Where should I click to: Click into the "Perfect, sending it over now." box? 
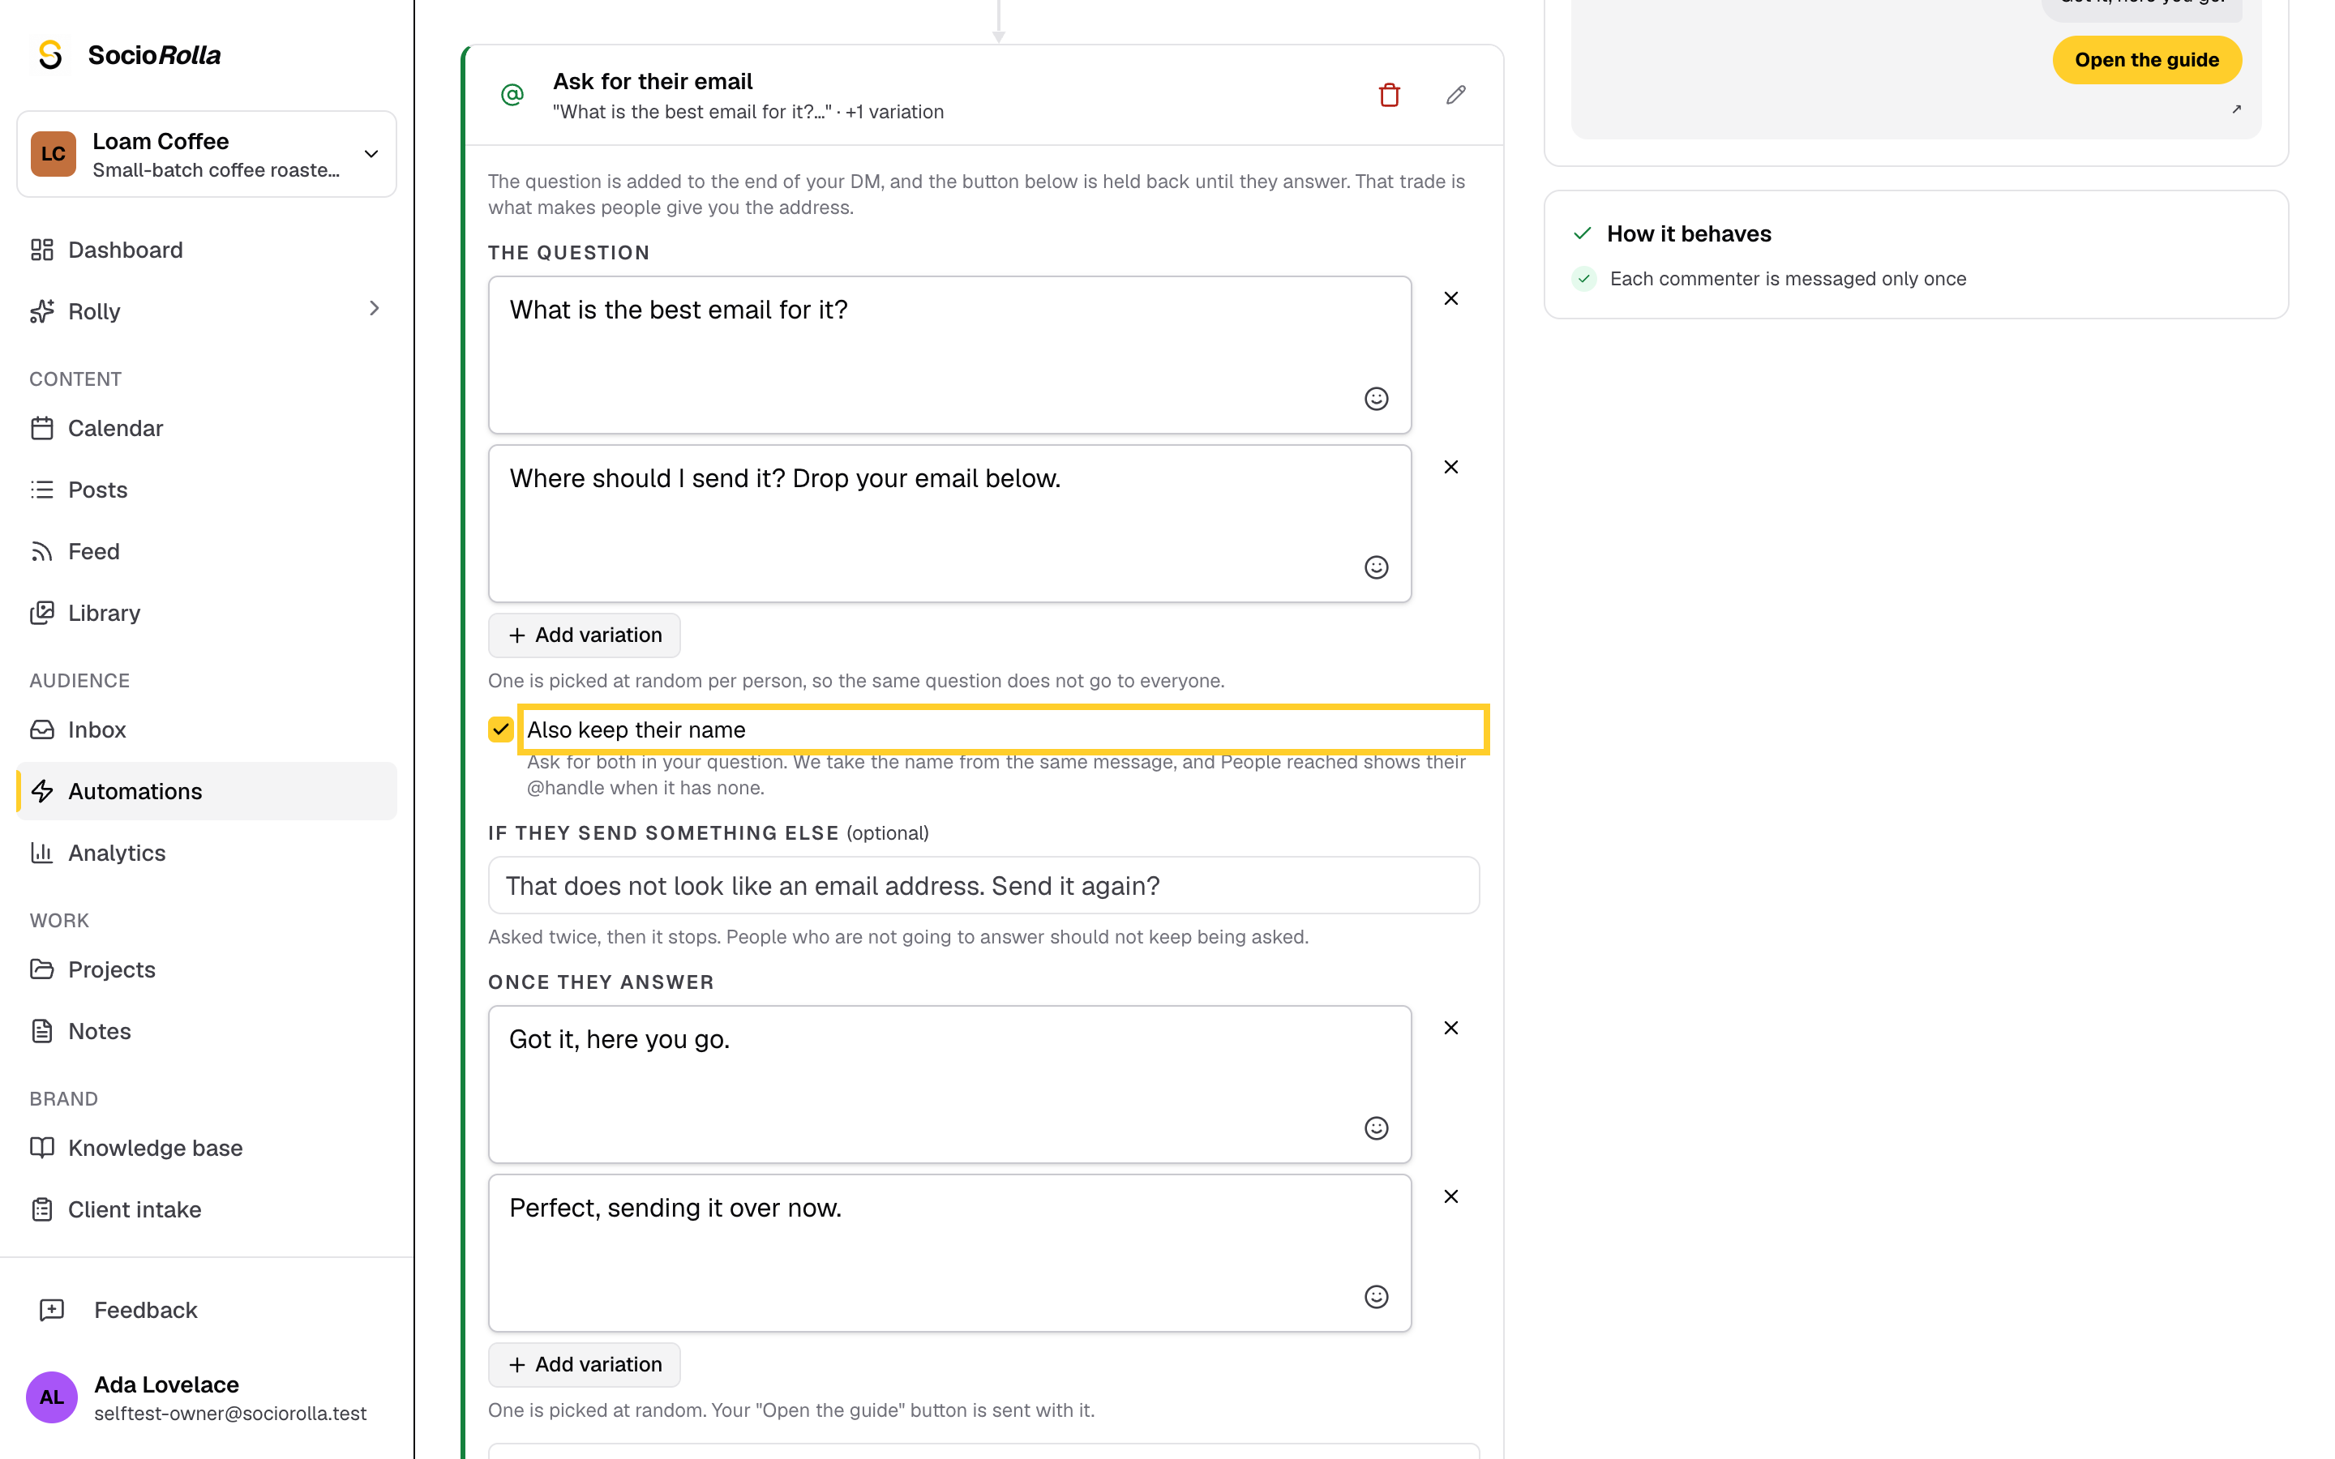tap(949, 1252)
